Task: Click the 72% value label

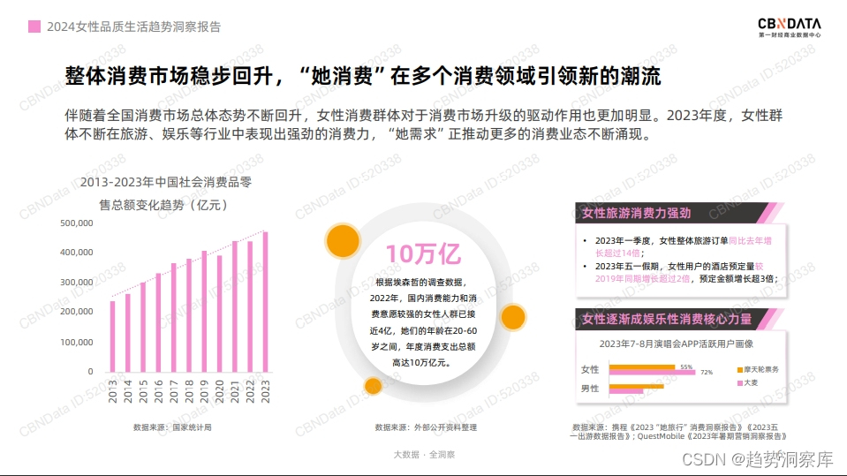Action: (707, 373)
